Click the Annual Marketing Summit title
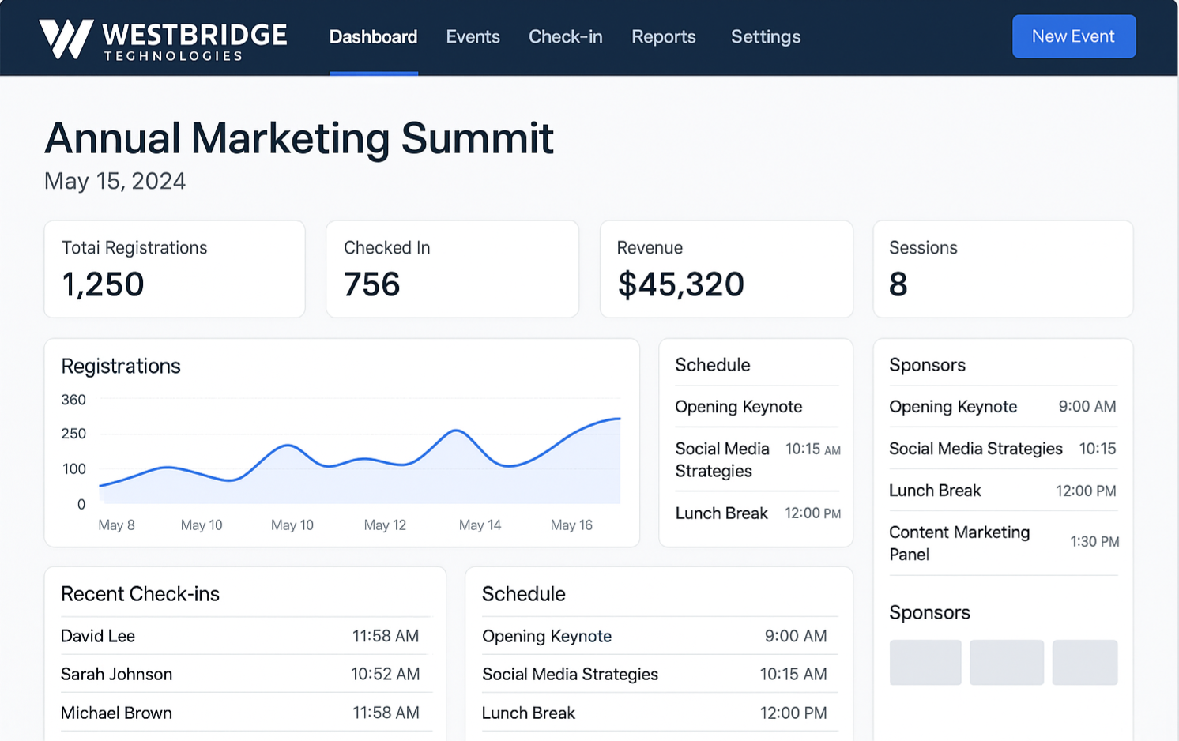The height and width of the screenshot is (741, 1179). click(299, 138)
